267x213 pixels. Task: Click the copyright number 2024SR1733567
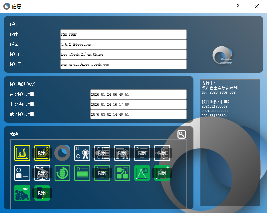[x=214, y=106]
